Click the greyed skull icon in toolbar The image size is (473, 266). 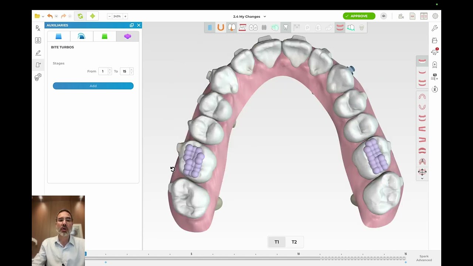(x=362, y=27)
